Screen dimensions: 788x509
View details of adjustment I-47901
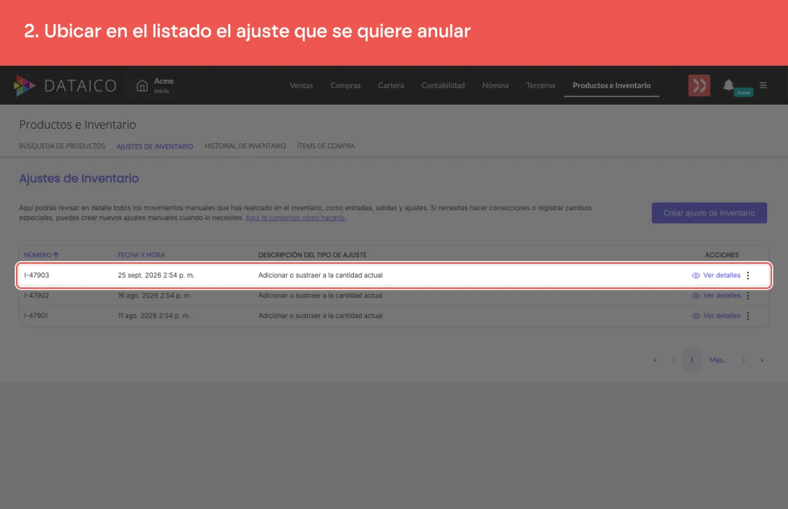[x=716, y=316]
